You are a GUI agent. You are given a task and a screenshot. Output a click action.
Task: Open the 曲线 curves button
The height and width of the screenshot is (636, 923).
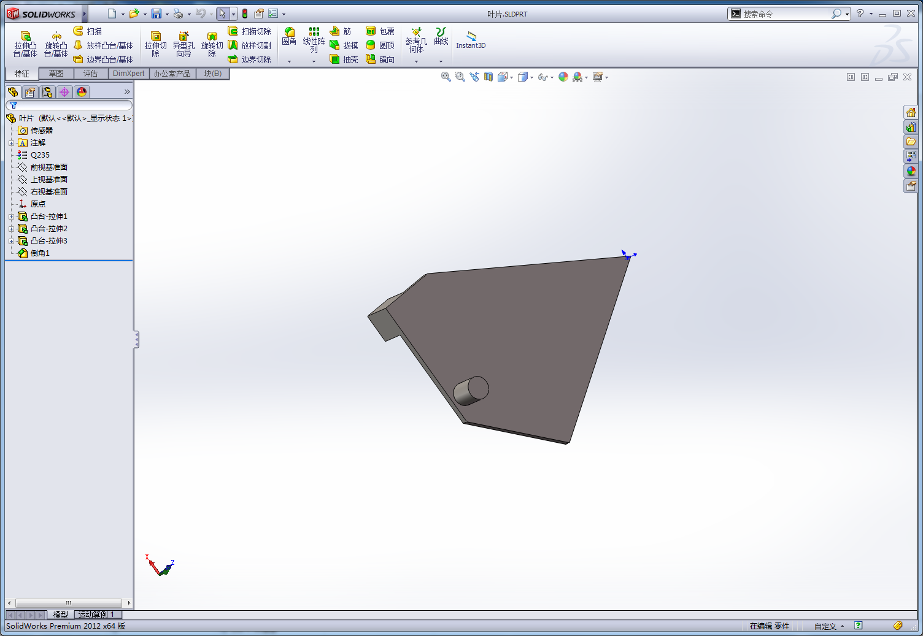click(x=441, y=37)
